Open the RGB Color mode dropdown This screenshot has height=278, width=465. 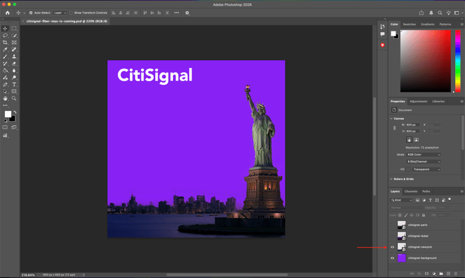tap(423, 155)
